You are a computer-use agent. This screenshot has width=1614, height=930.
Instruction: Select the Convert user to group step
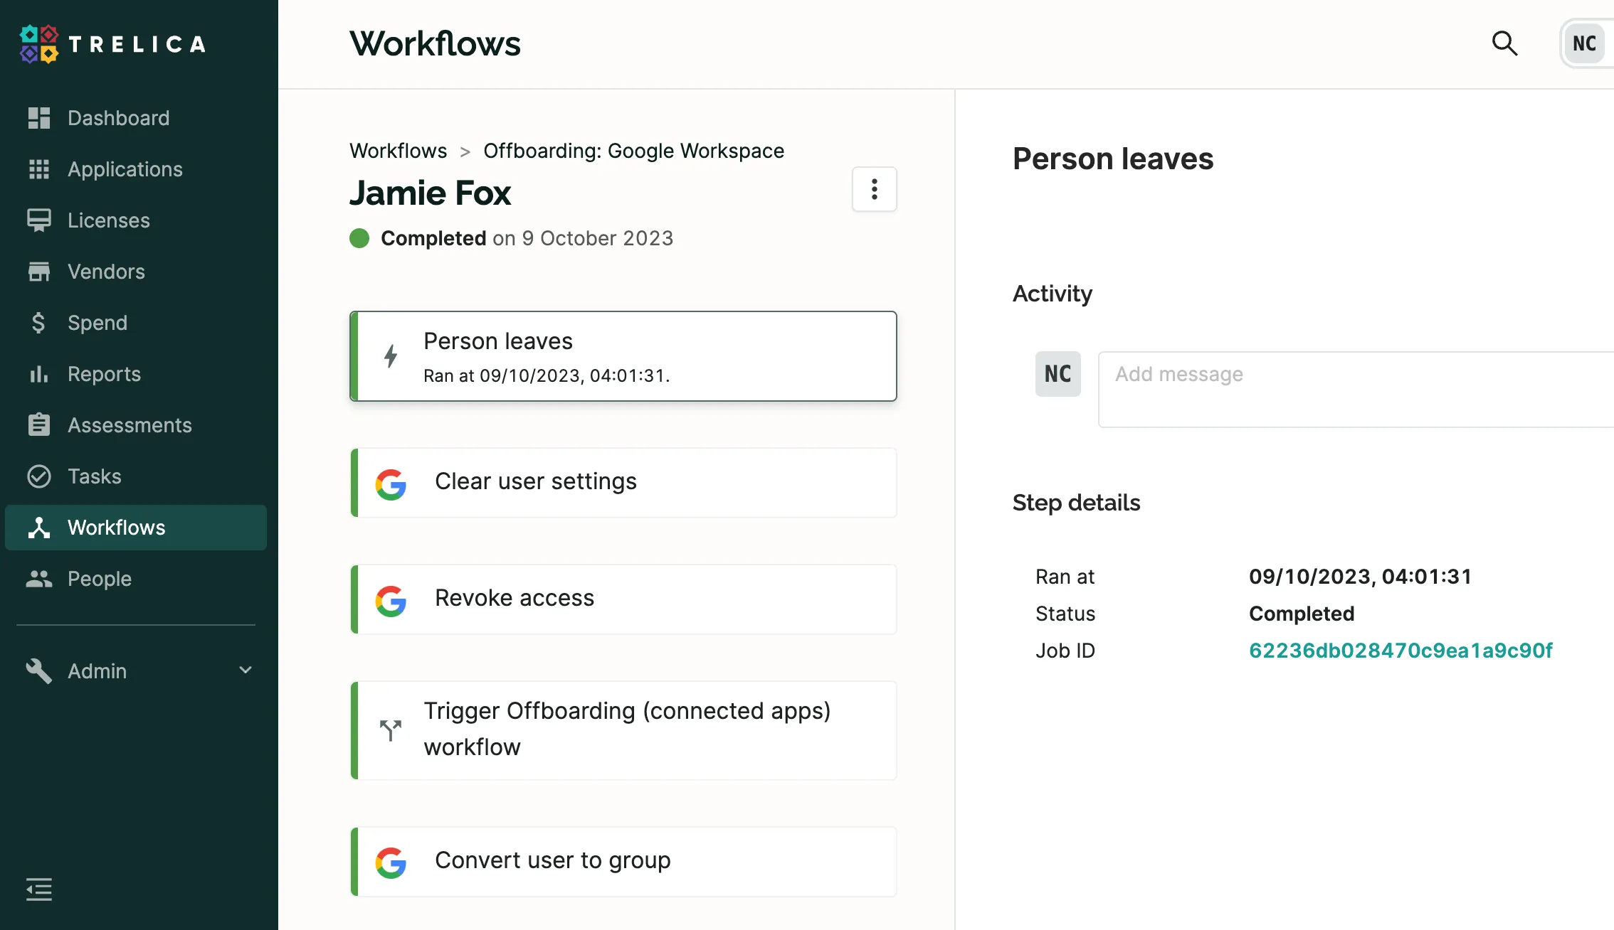(x=623, y=859)
